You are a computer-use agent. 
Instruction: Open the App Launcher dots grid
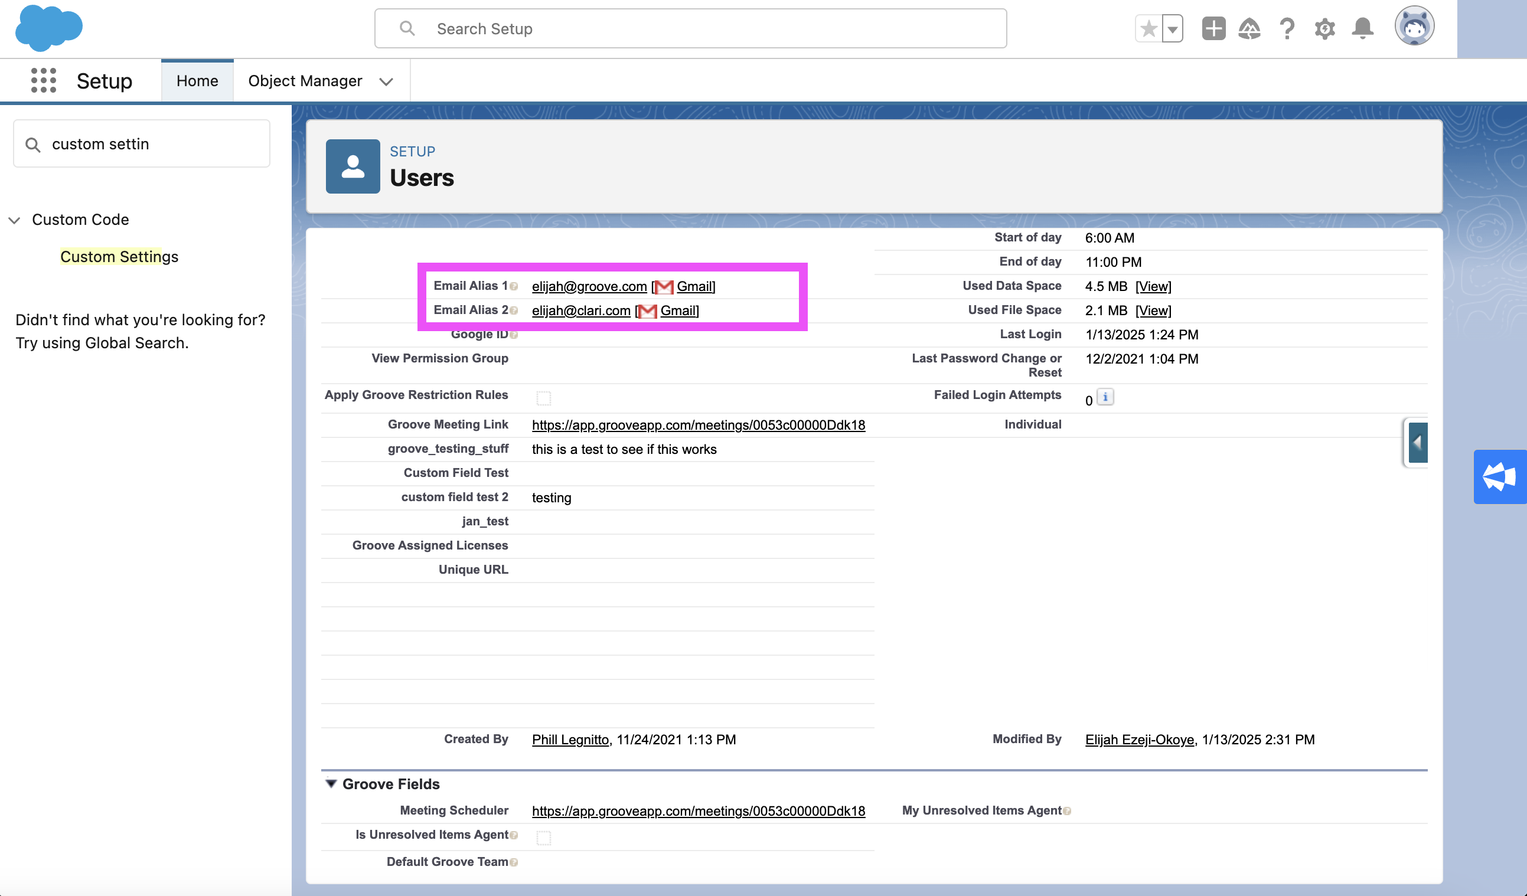coord(44,81)
